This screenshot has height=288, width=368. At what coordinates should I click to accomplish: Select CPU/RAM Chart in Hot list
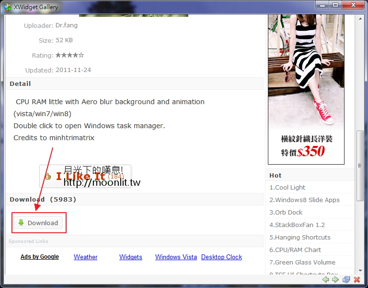click(x=295, y=250)
